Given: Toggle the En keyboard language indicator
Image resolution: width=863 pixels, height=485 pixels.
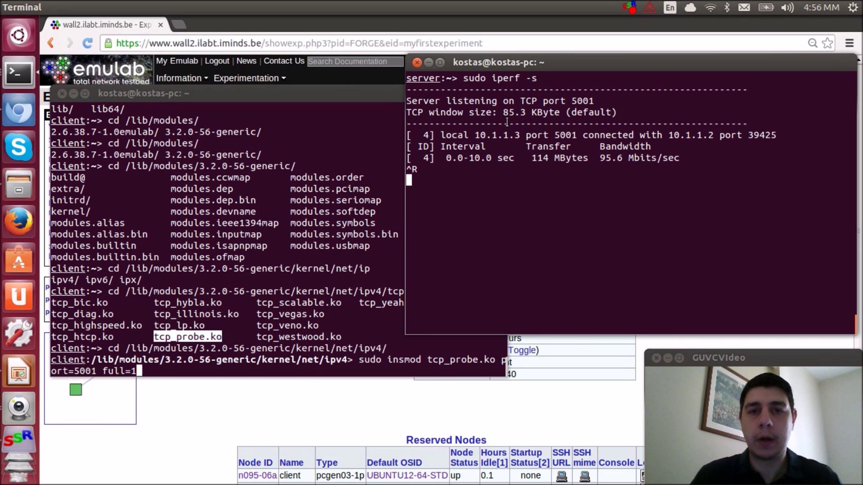Looking at the screenshot, I should pyautogui.click(x=670, y=8).
